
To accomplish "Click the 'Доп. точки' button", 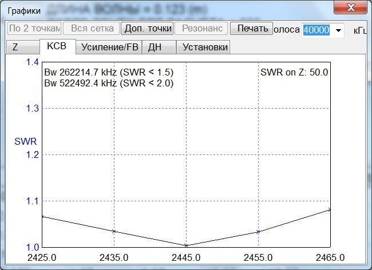I will click(147, 29).
